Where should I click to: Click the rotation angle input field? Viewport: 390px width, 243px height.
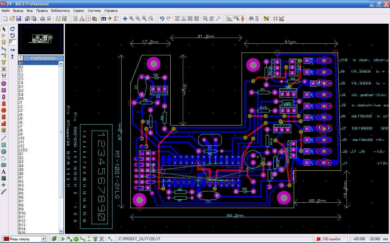[12, 42]
